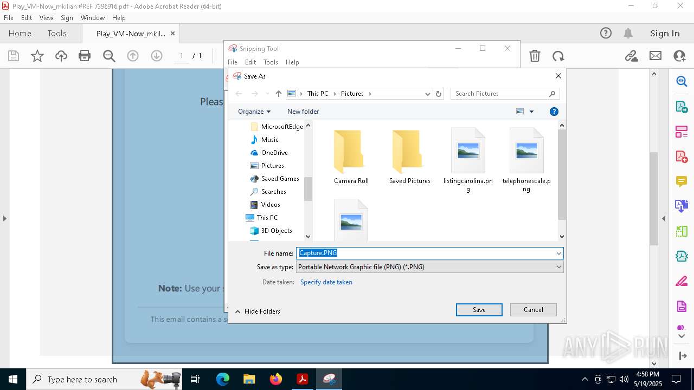The width and height of the screenshot is (694, 390).
Task: Click the Save file icon in Acrobat toolbar
Action: click(14, 56)
